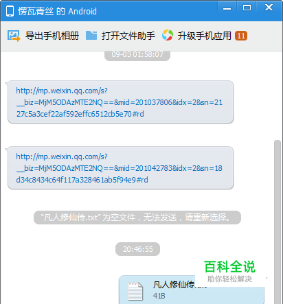
Task: Maximize the Android chat window
Action: pos(247,8)
